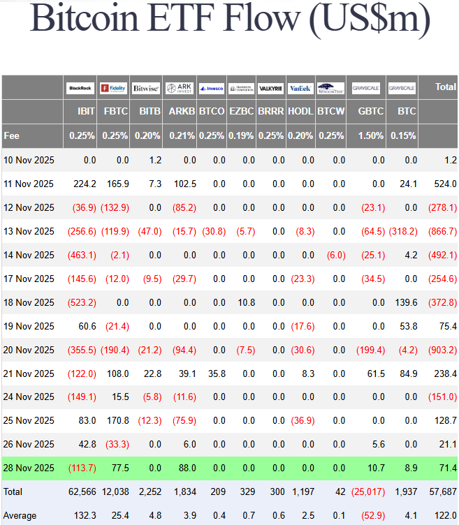The image size is (459, 525).
Task: Click the (199.4) GBTC value
Action: [x=370, y=350]
